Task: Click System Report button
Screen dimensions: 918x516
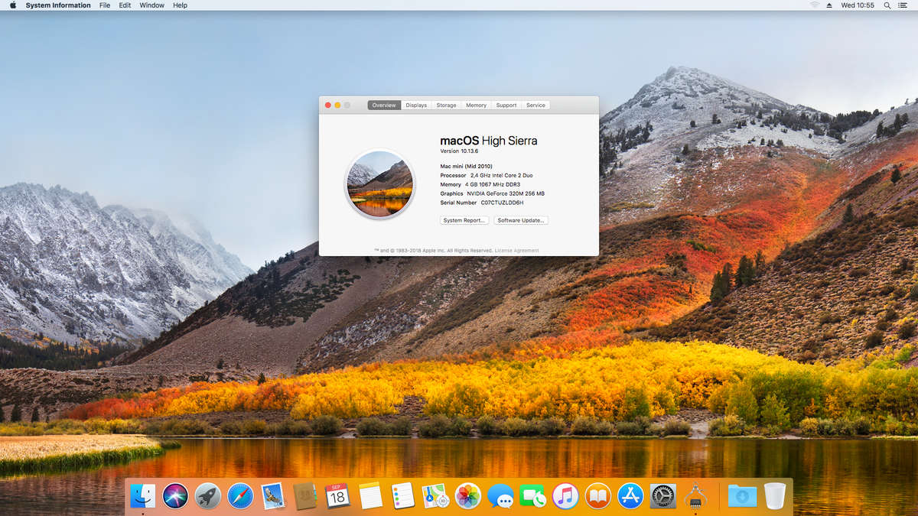Action: tap(464, 220)
